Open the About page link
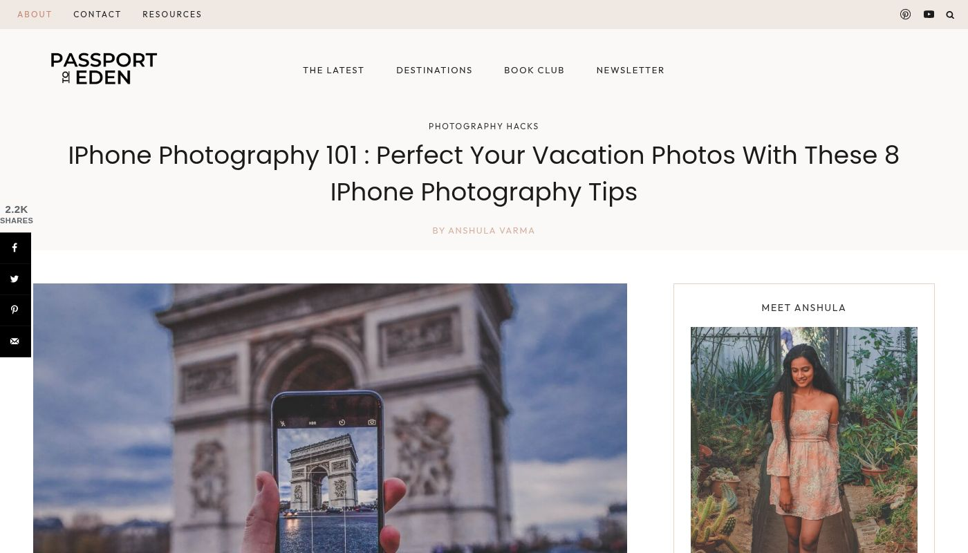 (x=35, y=14)
